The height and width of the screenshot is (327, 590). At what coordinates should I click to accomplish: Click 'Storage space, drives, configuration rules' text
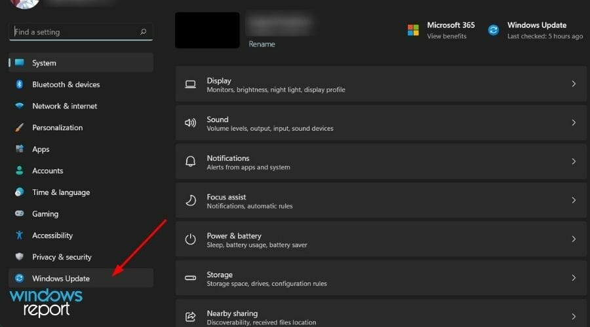coord(267,283)
